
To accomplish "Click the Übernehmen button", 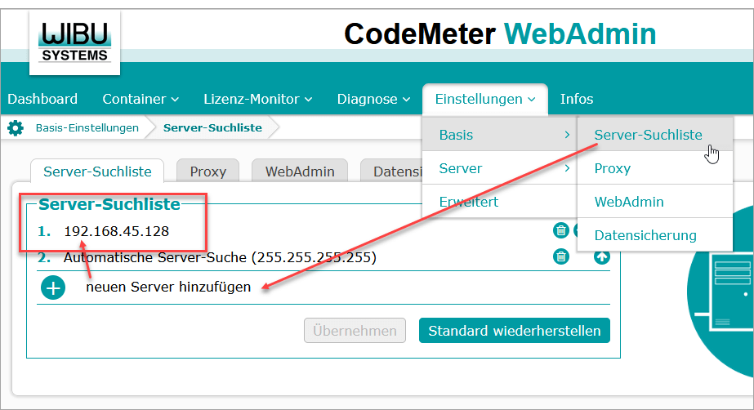I will (x=355, y=331).
